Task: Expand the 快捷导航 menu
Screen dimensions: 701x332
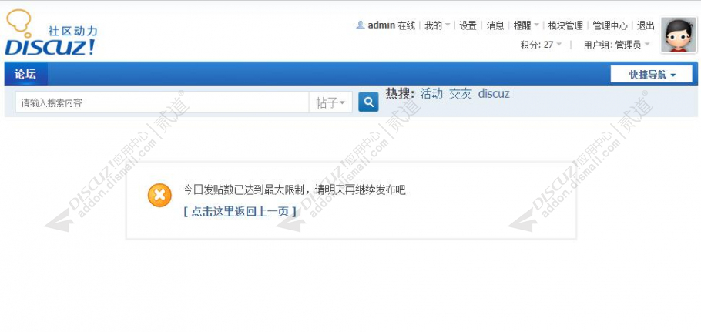Action: pos(652,74)
